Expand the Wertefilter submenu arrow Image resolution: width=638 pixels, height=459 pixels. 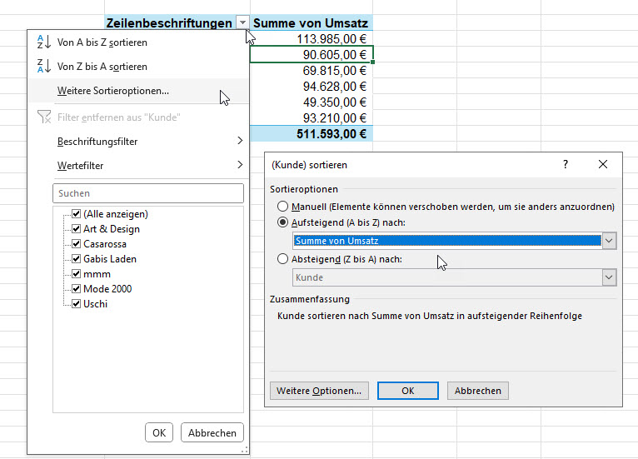coord(240,166)
